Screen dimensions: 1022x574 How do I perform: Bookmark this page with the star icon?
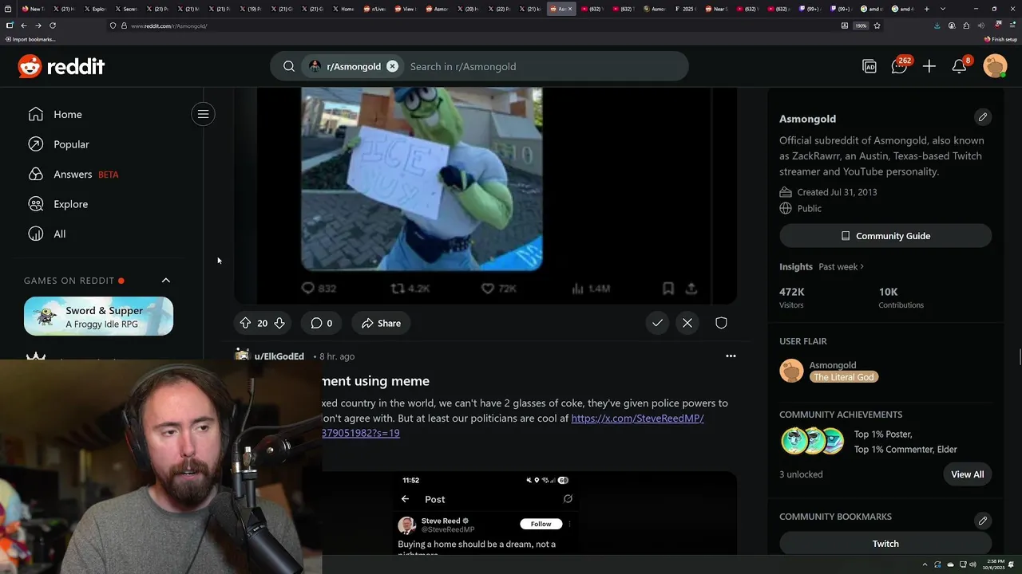pos(877,26)
